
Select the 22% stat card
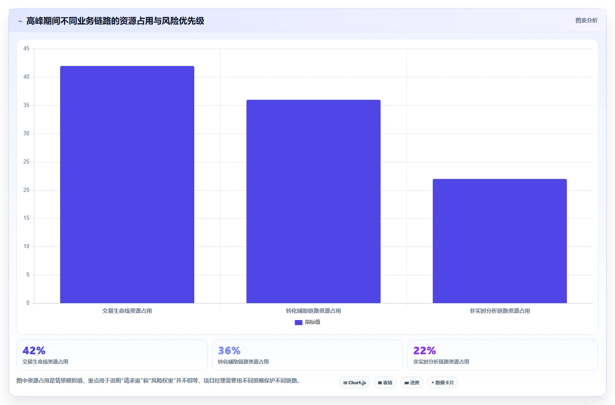[x=502, y=355]
